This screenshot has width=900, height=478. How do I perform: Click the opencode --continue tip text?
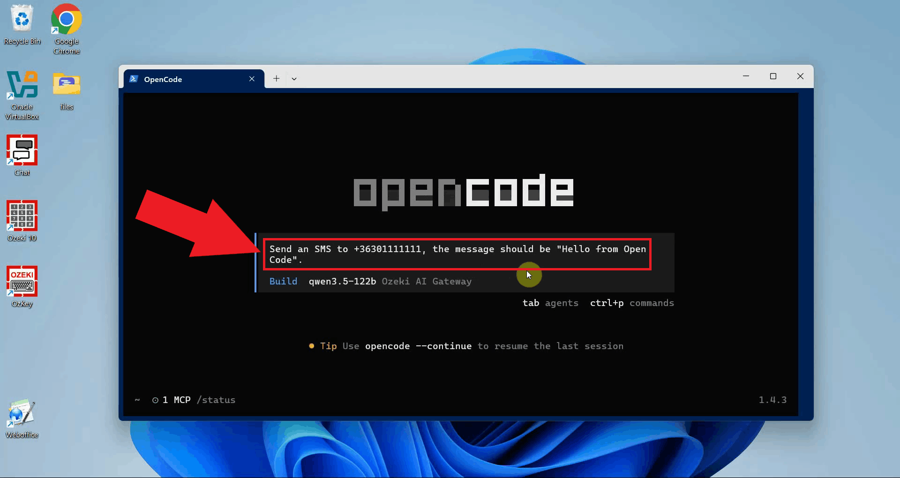point(418,346)
